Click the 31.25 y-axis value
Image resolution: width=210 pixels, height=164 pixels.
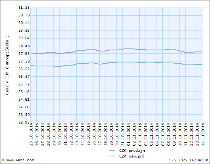[24, 8]
